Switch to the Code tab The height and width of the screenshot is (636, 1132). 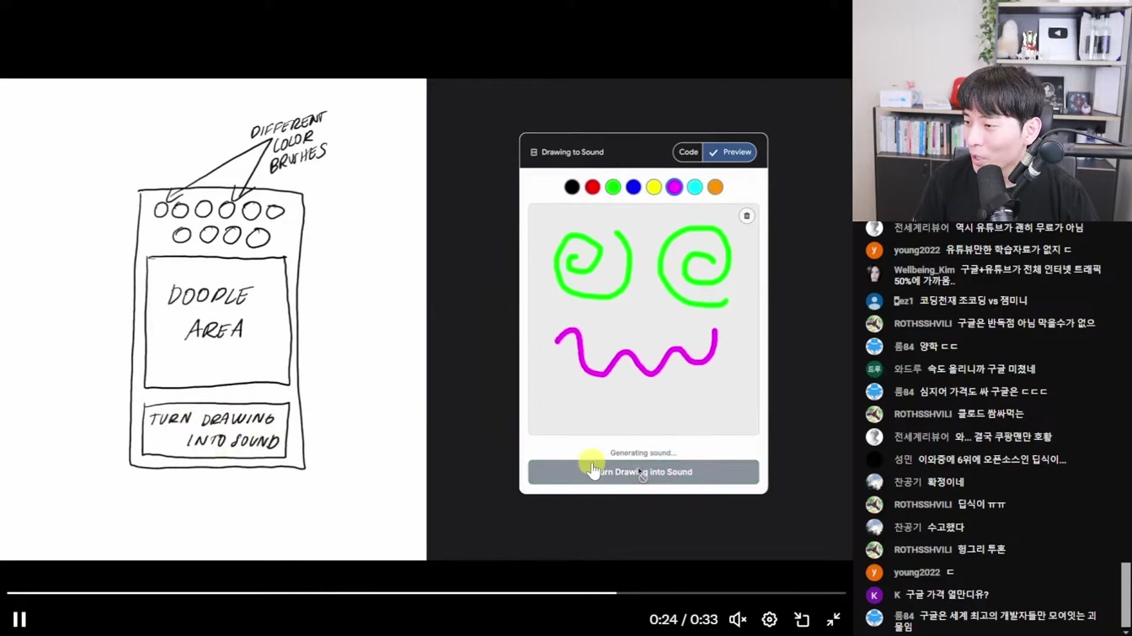tap(688, 152)
